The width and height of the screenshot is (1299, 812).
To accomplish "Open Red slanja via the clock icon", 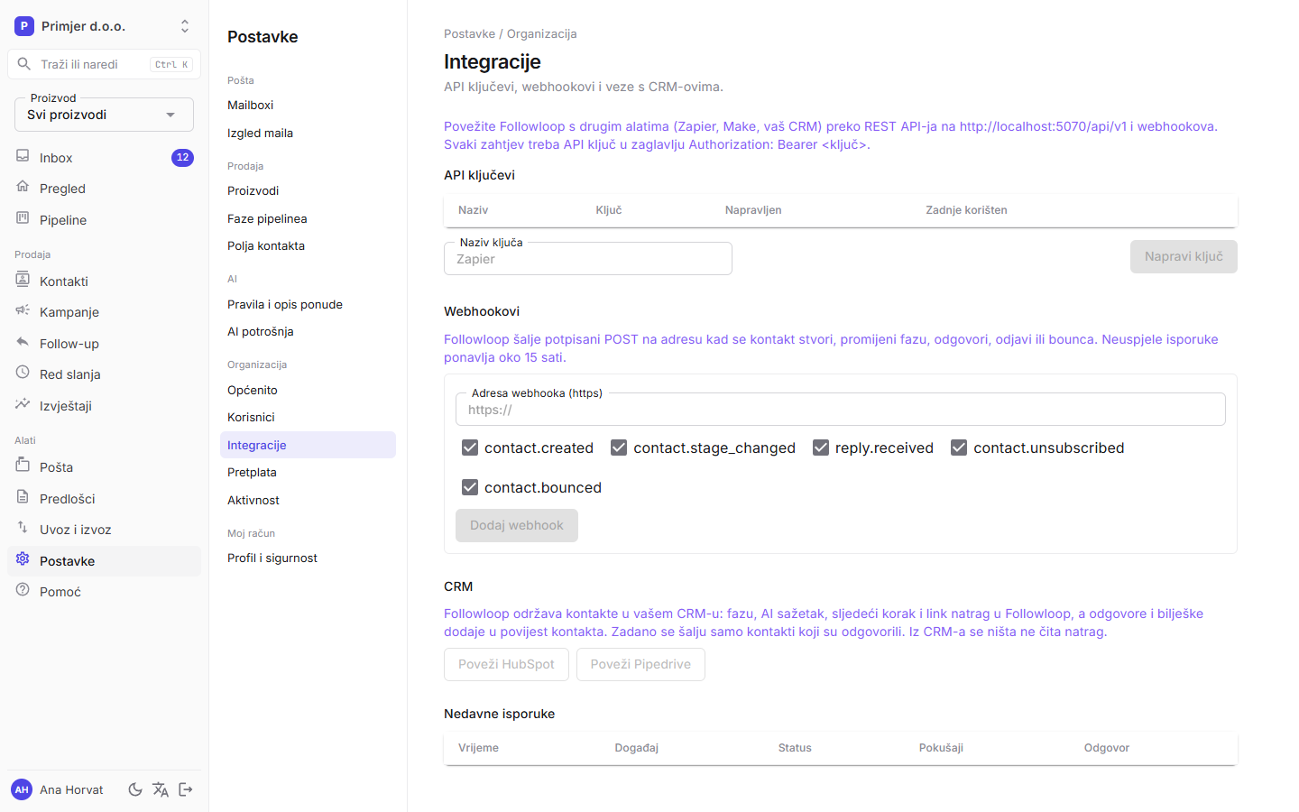I will point(23,373).
